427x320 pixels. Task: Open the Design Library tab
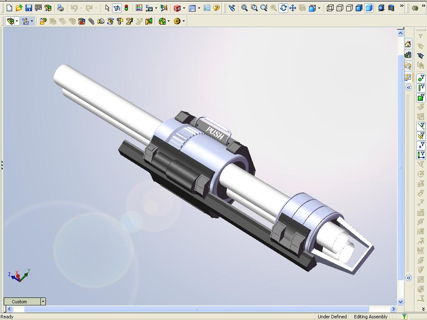(x=408, y=55)
